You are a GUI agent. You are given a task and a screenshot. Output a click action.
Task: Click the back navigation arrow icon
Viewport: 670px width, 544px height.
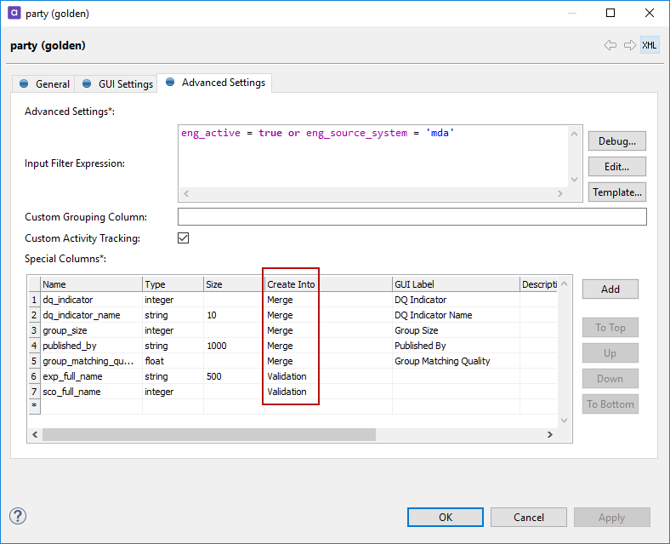[x=610, y=45]
